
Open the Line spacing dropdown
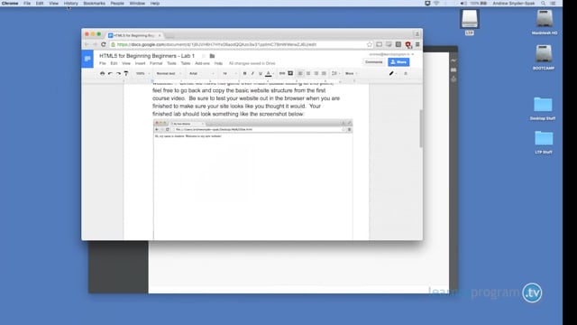335,74
